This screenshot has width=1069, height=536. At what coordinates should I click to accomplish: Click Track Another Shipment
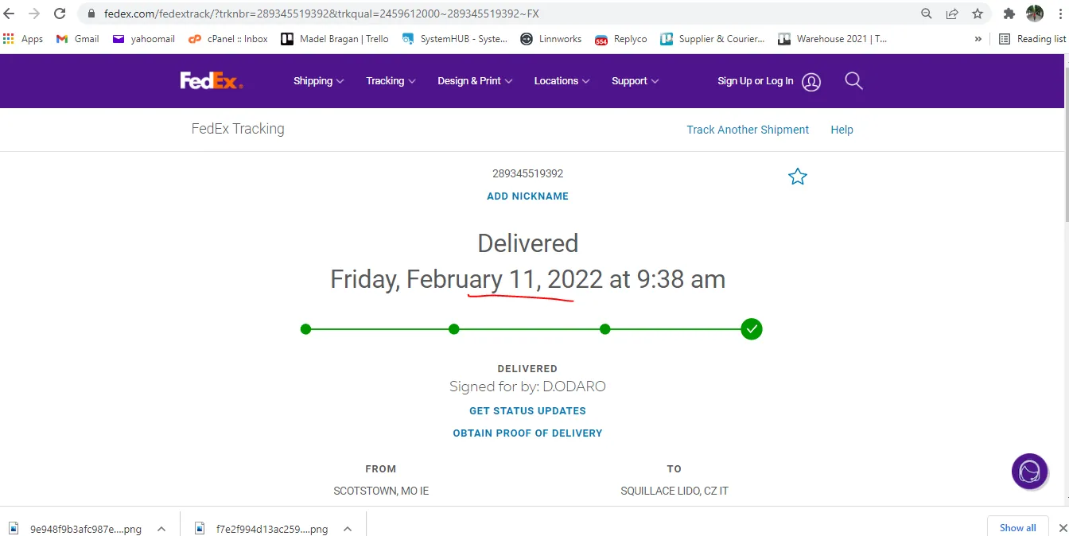pos(748,130)
